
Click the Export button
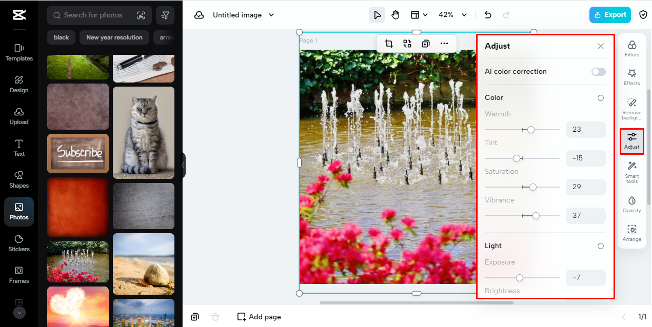click(x=610, y=15)
